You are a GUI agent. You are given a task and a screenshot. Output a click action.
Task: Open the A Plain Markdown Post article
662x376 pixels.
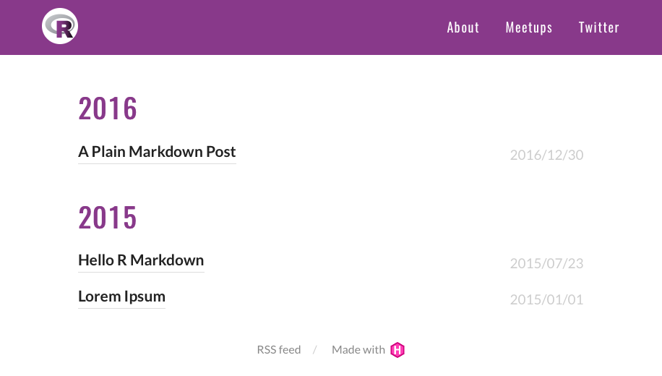(x=157, y=152)
